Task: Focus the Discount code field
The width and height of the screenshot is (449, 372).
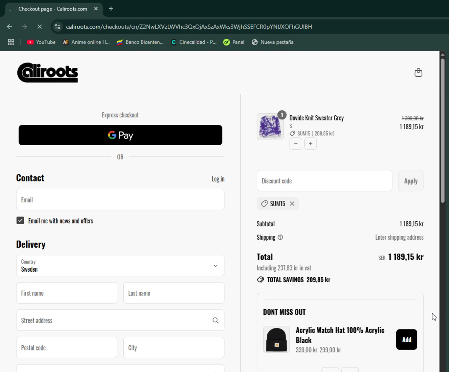Action: coord(324,181)
